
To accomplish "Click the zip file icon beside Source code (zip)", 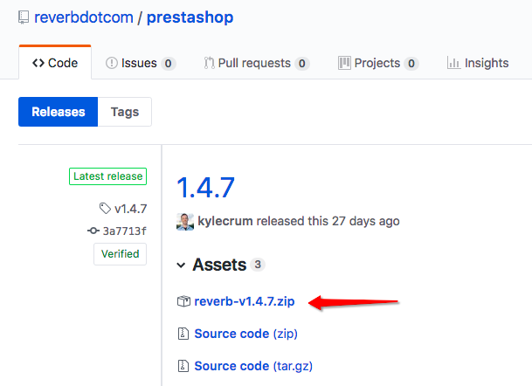I will [183, 334].
